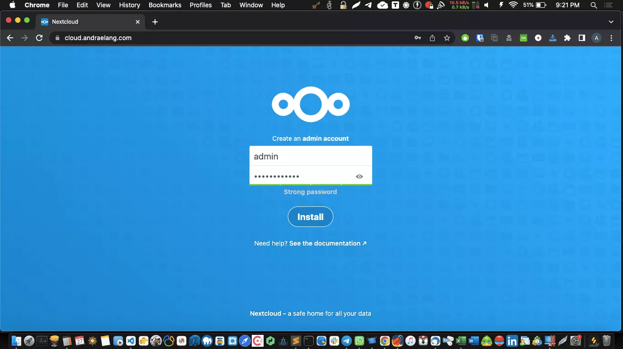Open the Apple menu
The width and height of the screenshot is (623, 349).
(x=12, y=5)
